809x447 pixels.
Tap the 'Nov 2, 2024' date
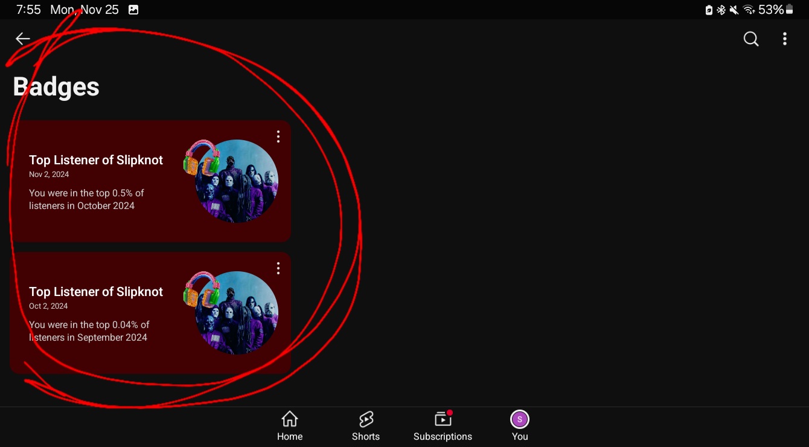click(x=49, y=175)
